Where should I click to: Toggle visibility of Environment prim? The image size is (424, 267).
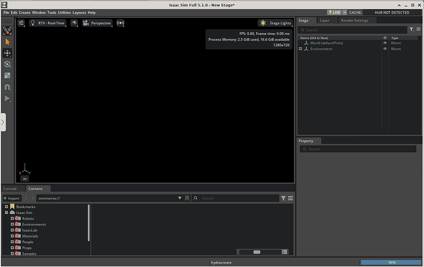pyautogui.click(x=385, y=49)
